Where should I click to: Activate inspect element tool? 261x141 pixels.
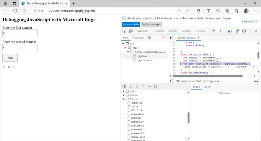(x=124, y=31)
